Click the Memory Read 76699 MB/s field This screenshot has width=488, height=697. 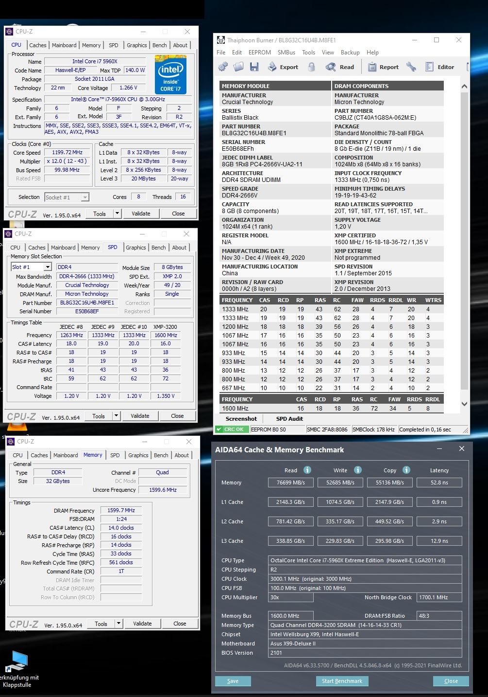point(291,483)
